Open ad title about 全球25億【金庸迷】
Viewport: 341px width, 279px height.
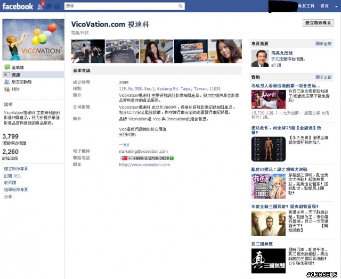(286, 130)
